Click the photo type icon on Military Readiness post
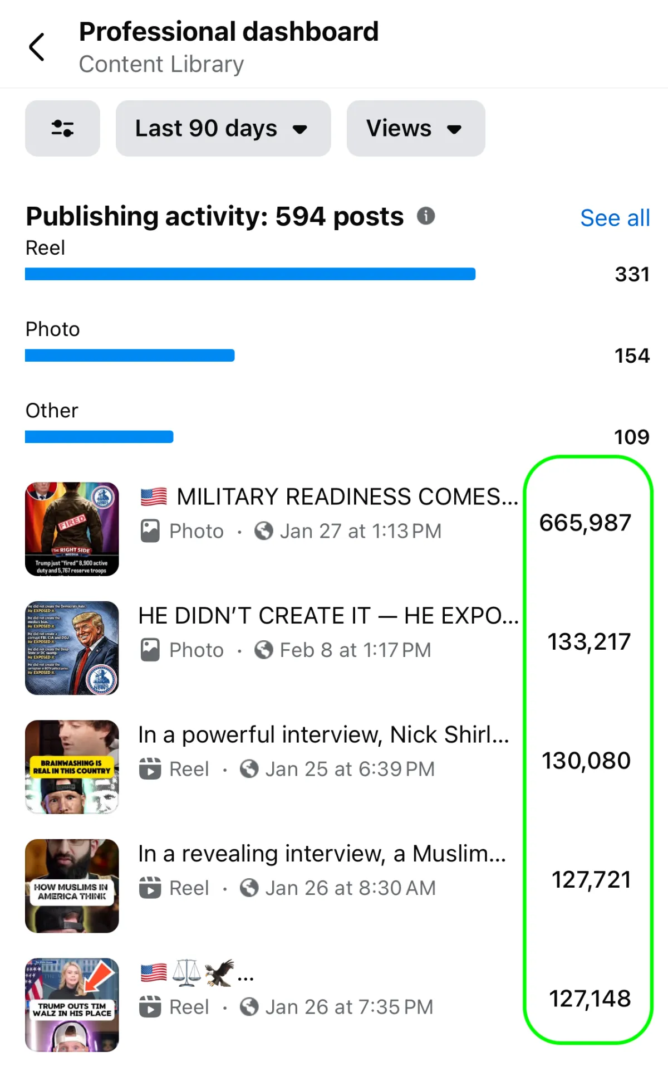 coord(150,531)
